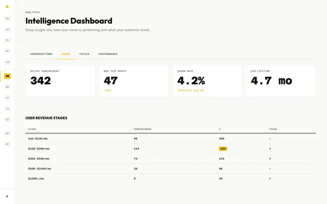The height and width of the screenshot is (204, 327).
Task: Click the Avg Lifetime 4.7 mo card
Action: 281,81
